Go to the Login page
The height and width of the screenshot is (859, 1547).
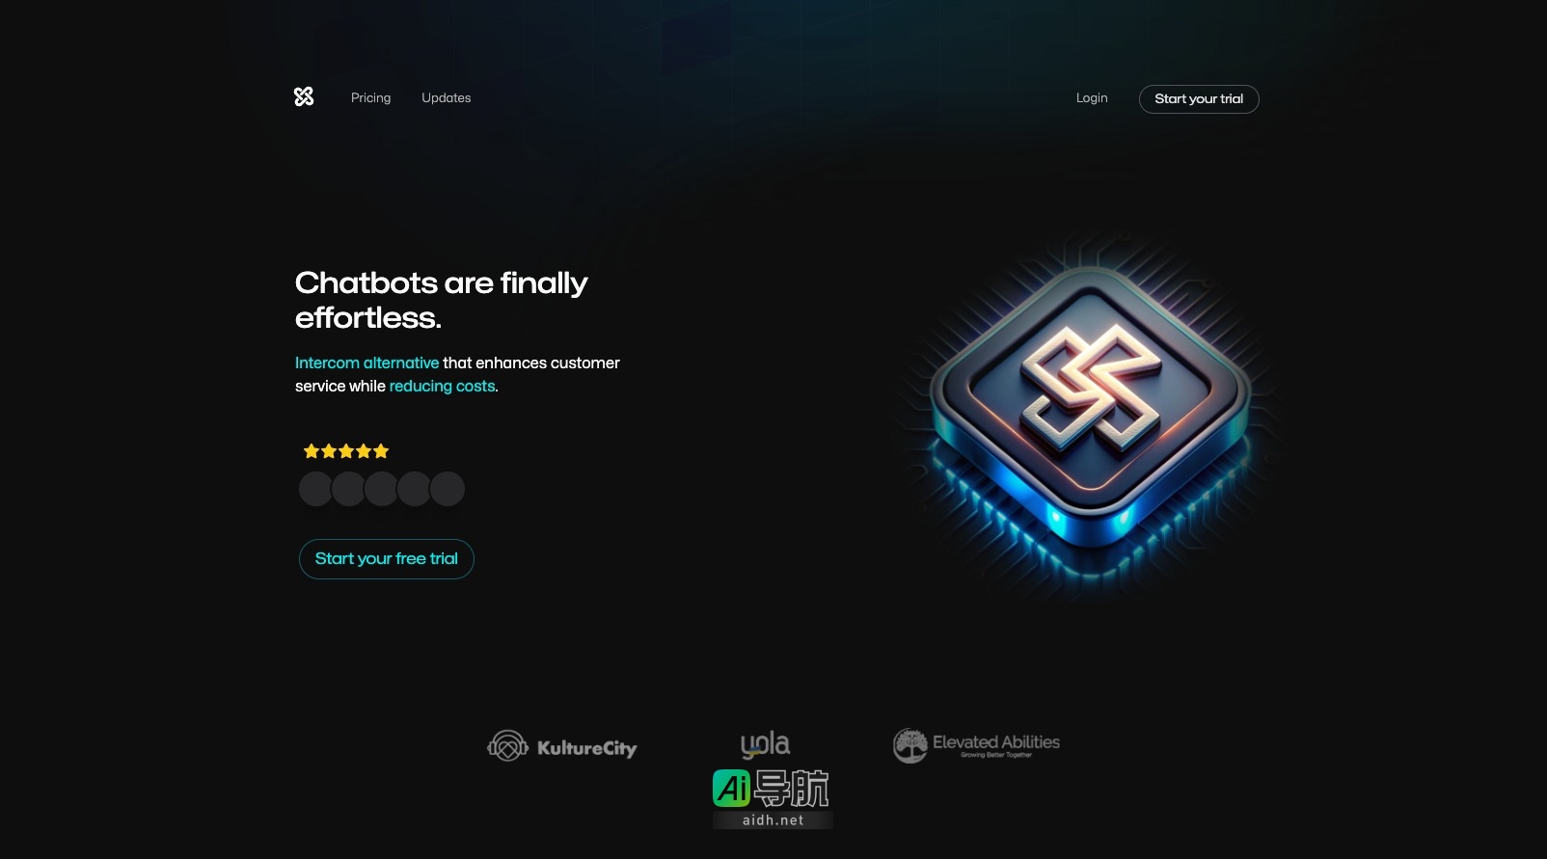(1092, 98)
